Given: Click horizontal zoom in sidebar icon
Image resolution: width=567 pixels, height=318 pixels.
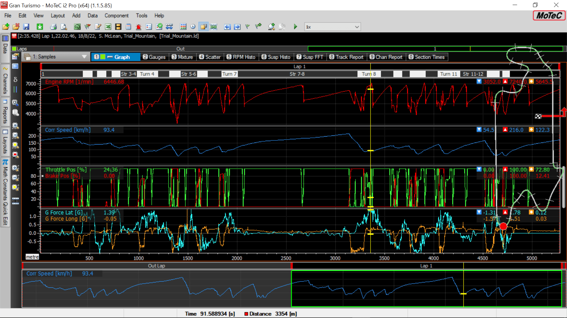Looking at the screenshot, I should 15,126.
